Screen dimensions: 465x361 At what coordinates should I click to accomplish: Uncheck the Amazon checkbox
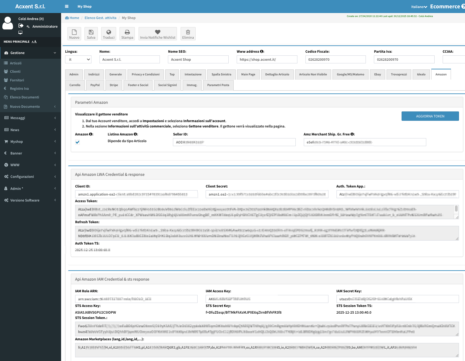77,142
